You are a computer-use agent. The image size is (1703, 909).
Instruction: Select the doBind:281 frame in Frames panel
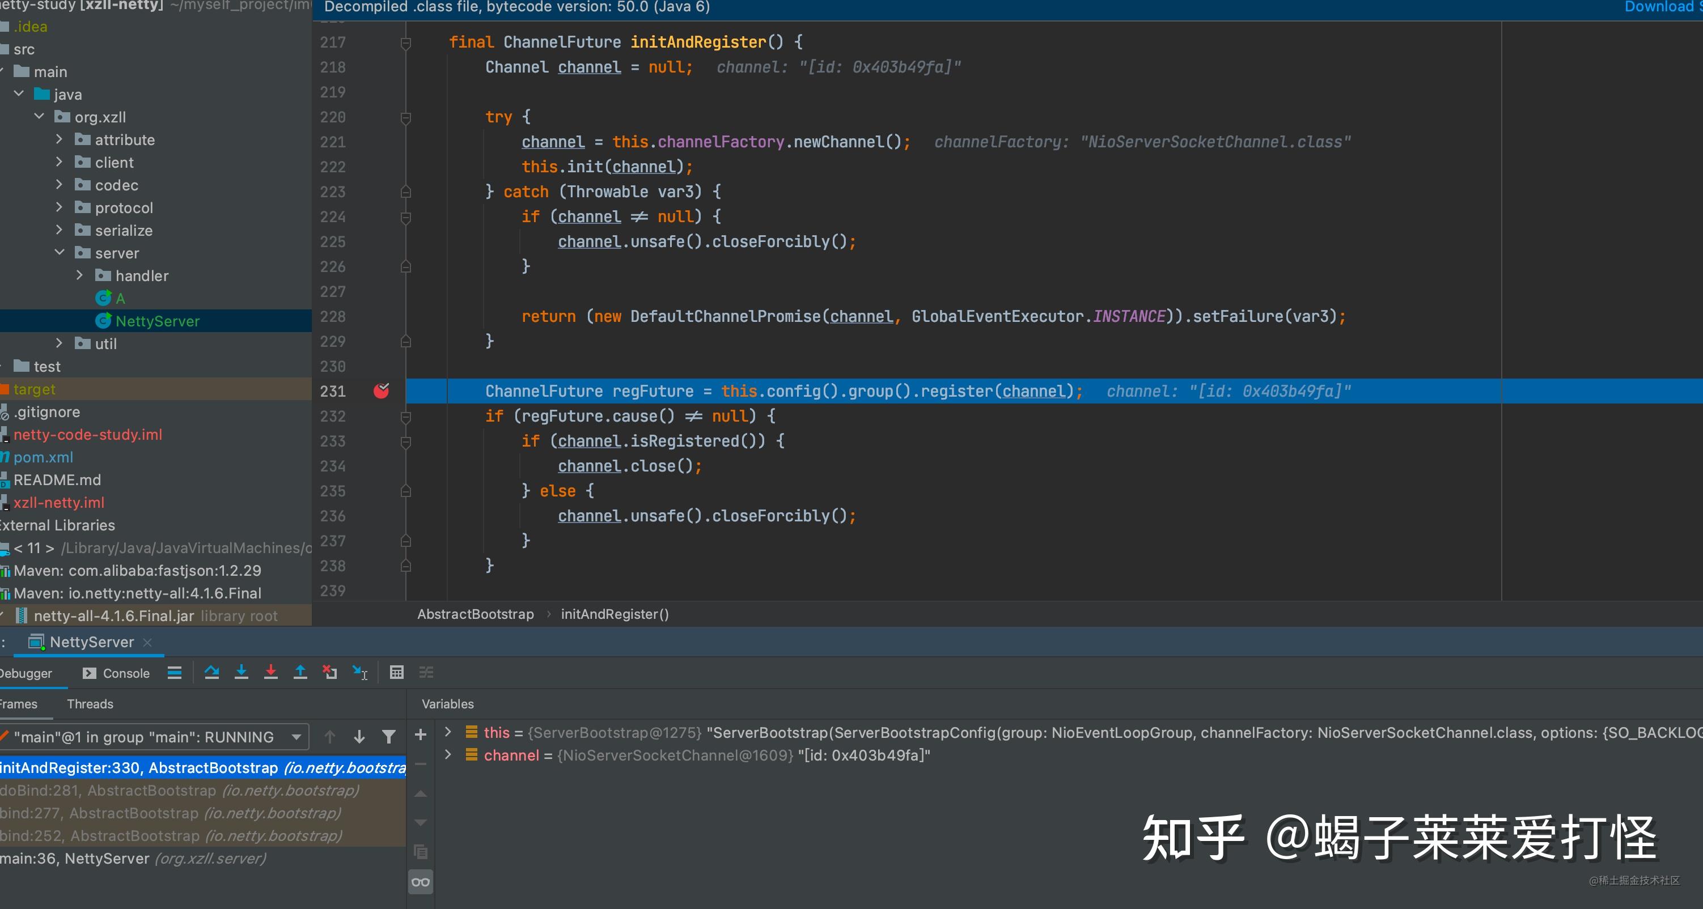pyautogui.click(x=179, y=791)
